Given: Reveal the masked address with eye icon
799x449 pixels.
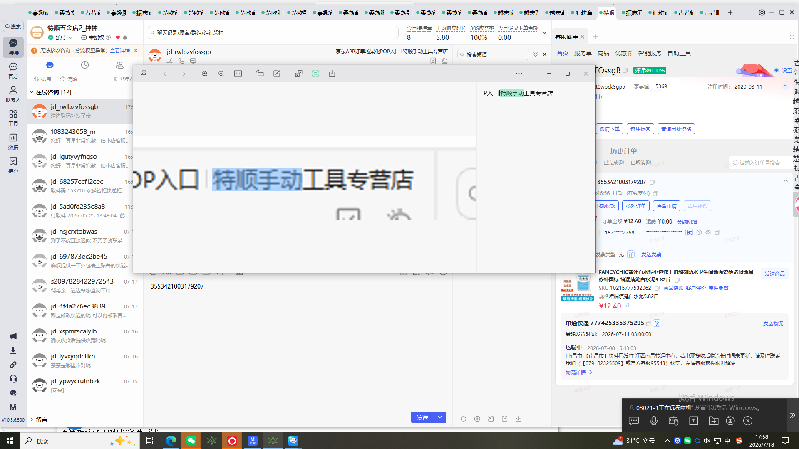Looking at the screenshot, I should [x=708, y=233].
